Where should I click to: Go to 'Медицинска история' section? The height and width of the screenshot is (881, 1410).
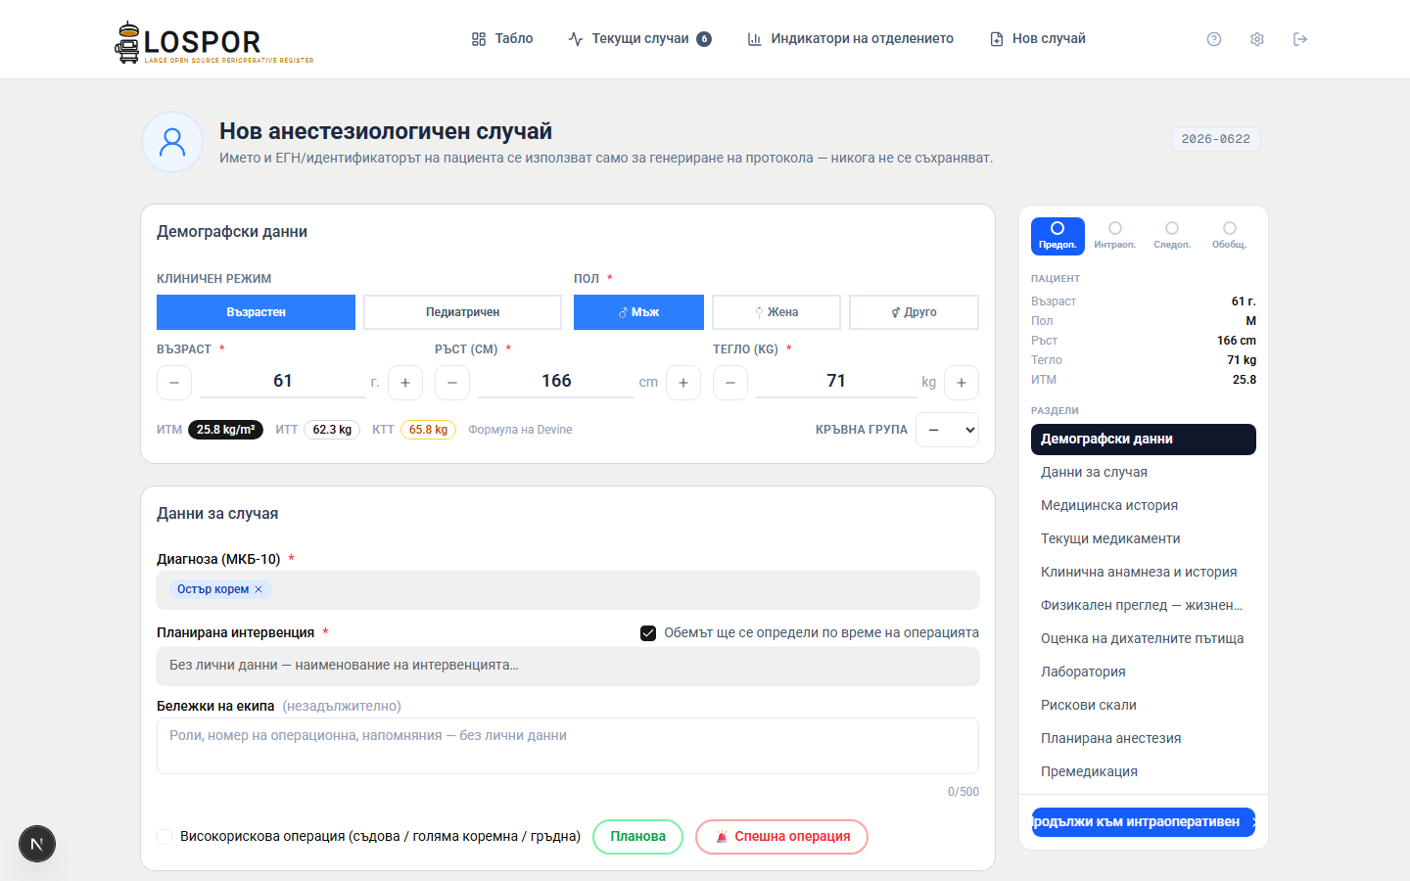[x=1144, y=505]
